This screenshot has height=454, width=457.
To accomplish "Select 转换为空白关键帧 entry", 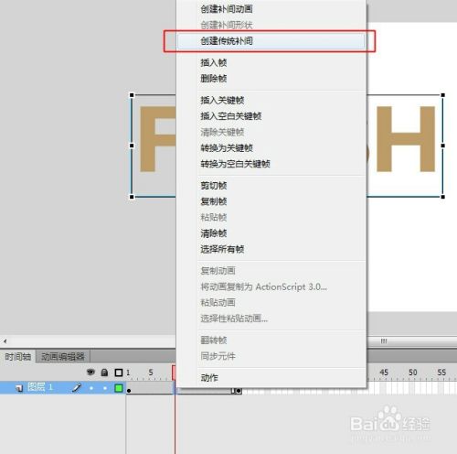I will pos(235,164).
